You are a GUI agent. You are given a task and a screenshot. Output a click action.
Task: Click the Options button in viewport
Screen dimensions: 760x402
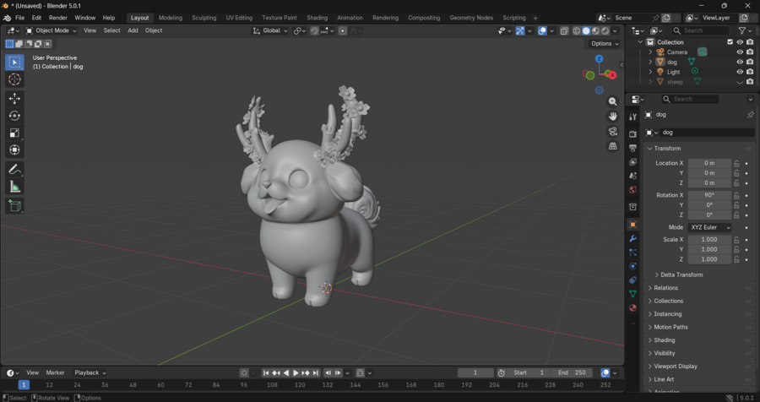click(x=604, y=44)
